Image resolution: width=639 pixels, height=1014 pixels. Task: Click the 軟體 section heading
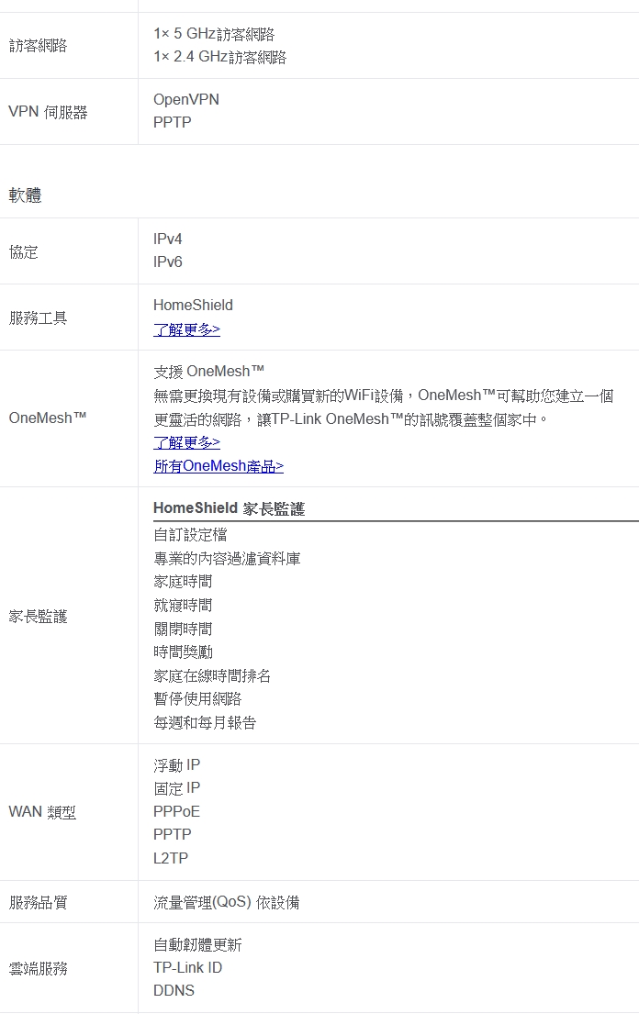click(x=26, y=195)
